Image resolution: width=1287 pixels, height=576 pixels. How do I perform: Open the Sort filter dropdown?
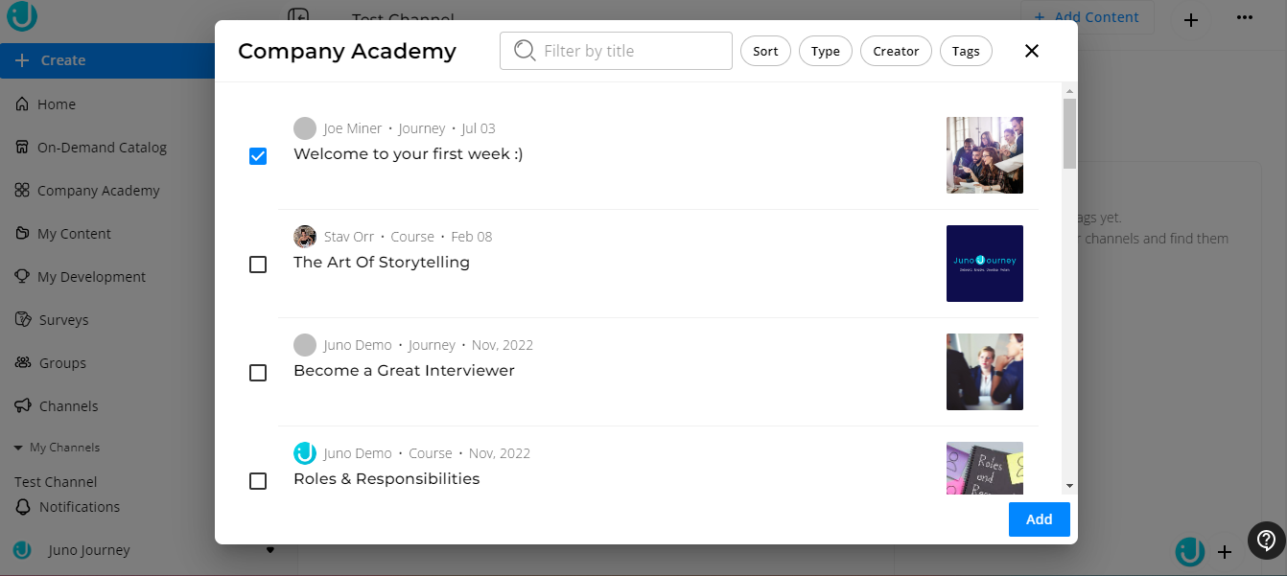click(x=765, y=52)
